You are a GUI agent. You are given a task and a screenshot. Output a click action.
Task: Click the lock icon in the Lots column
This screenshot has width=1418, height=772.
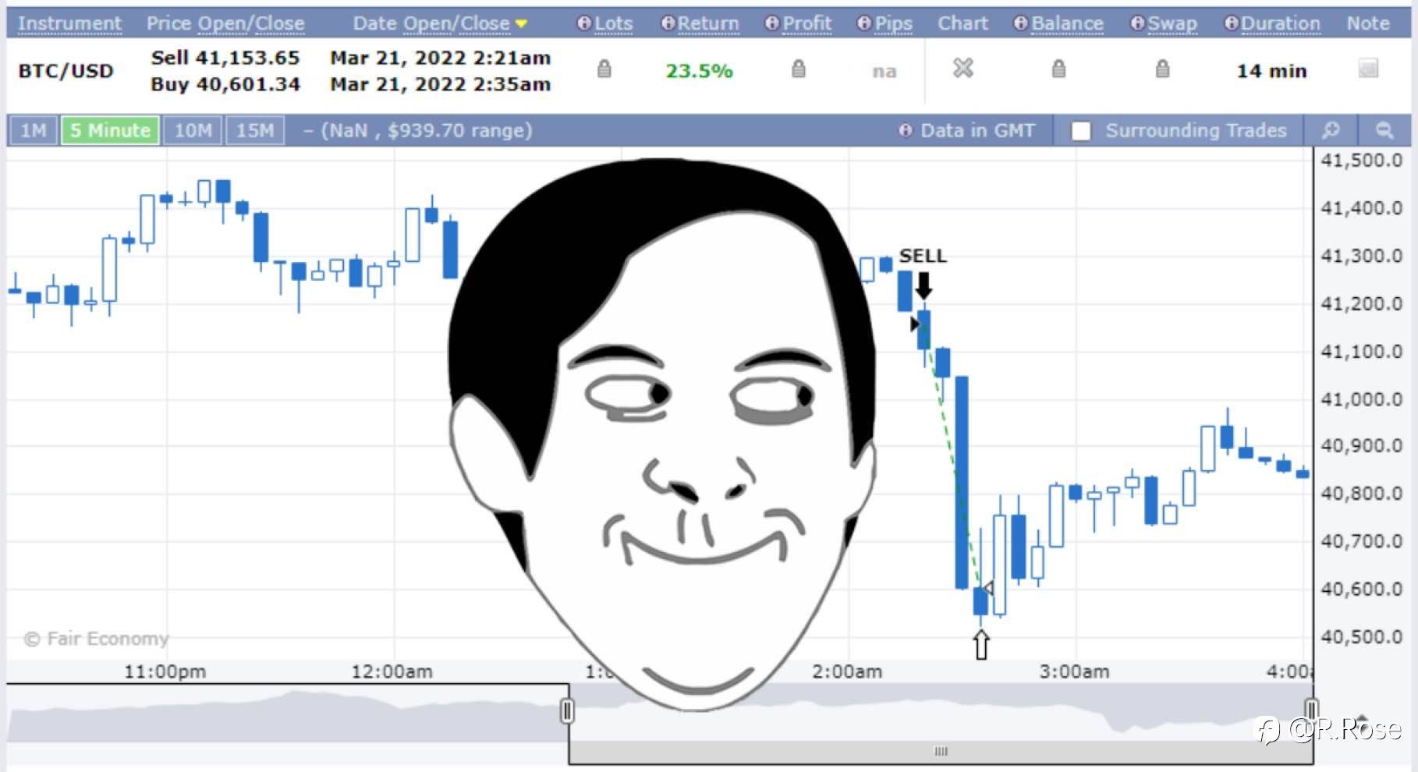coord(604,69)
